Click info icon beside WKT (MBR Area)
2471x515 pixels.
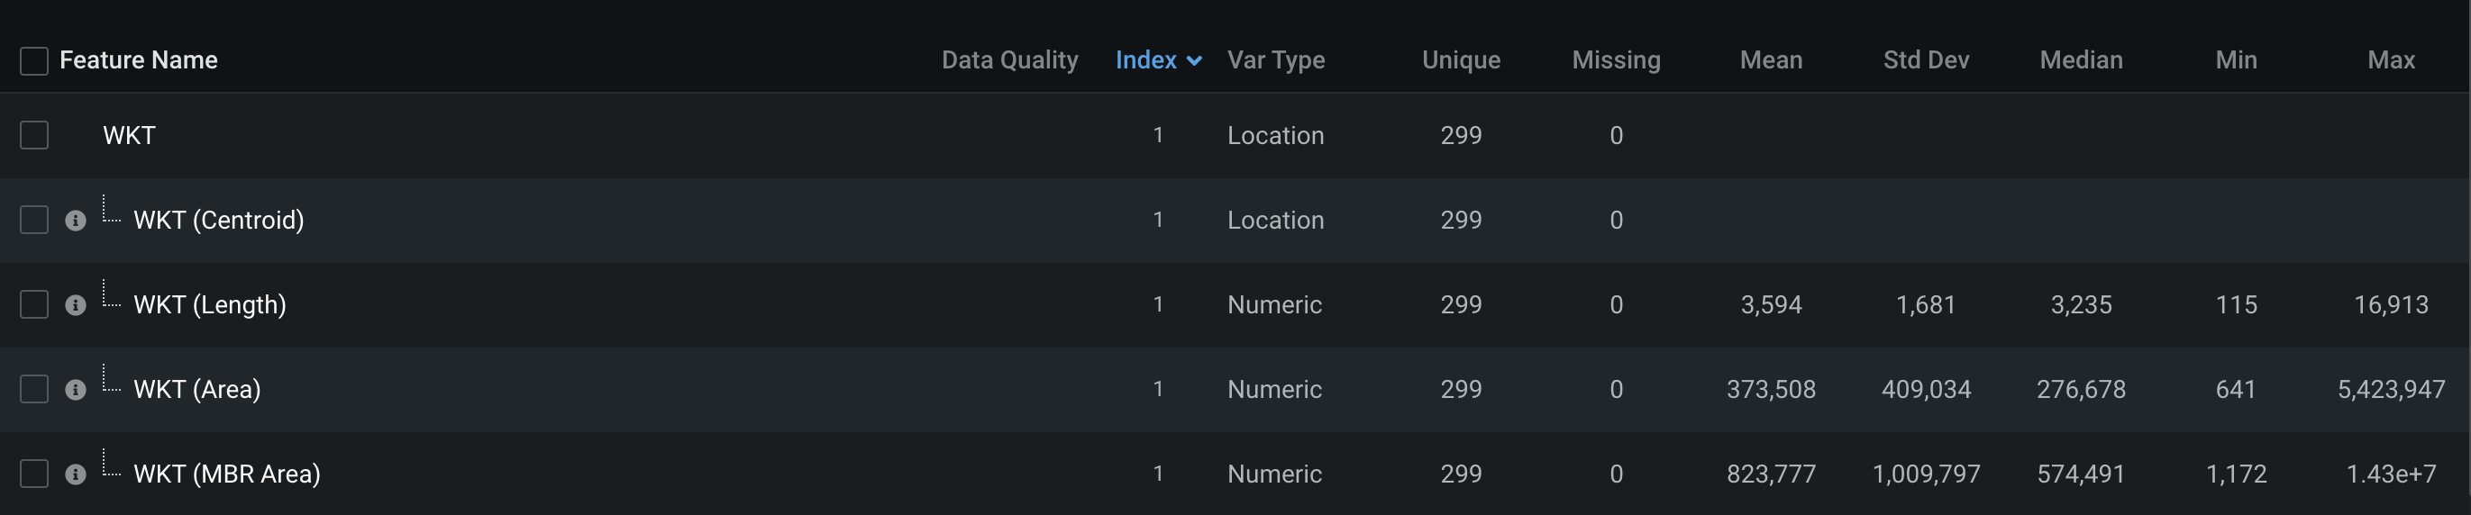tap(76, 474)
